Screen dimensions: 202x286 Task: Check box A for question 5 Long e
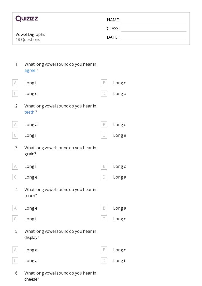(x=15, y=250)
